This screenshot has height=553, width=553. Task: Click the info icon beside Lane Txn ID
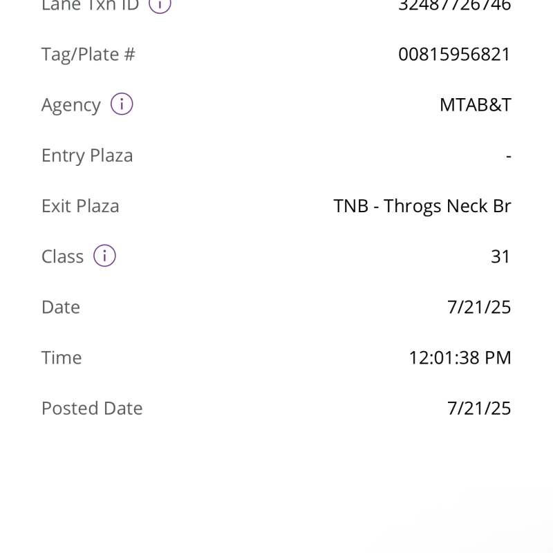tap(160, 4)
